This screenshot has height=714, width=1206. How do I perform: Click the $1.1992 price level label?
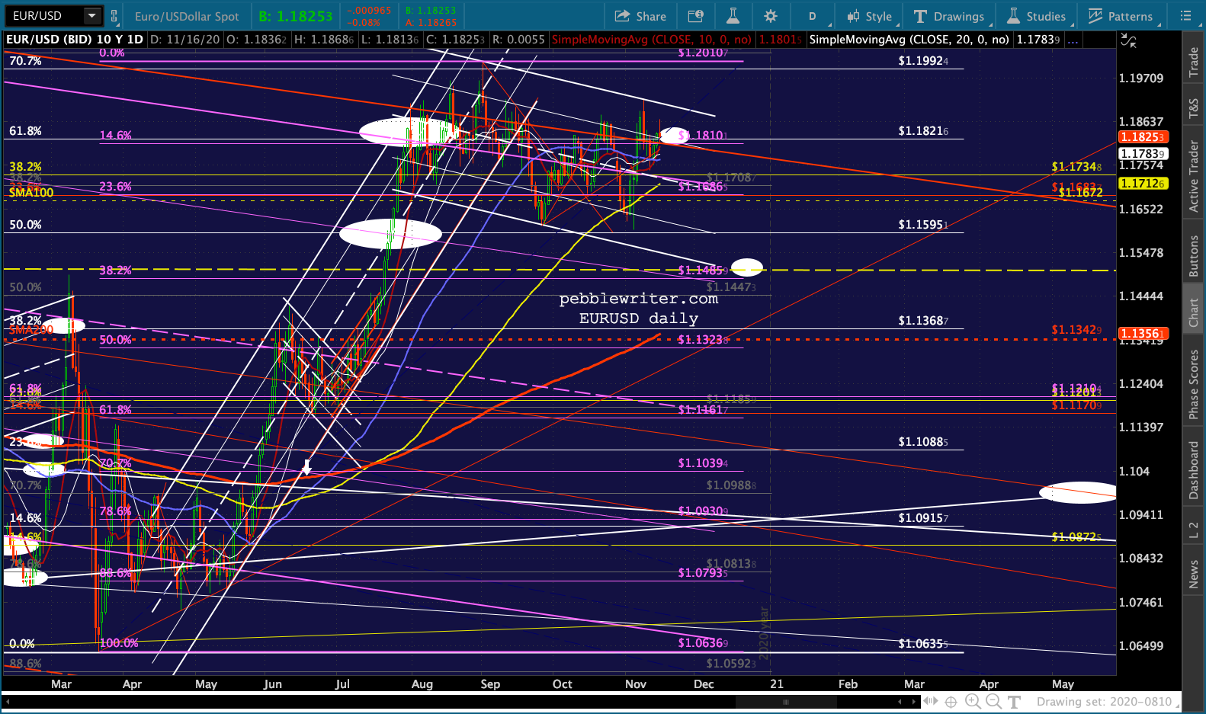click(x=923, y=61)
